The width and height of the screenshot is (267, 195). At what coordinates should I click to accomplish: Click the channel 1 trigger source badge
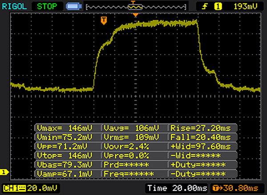[x=218, y=7]
